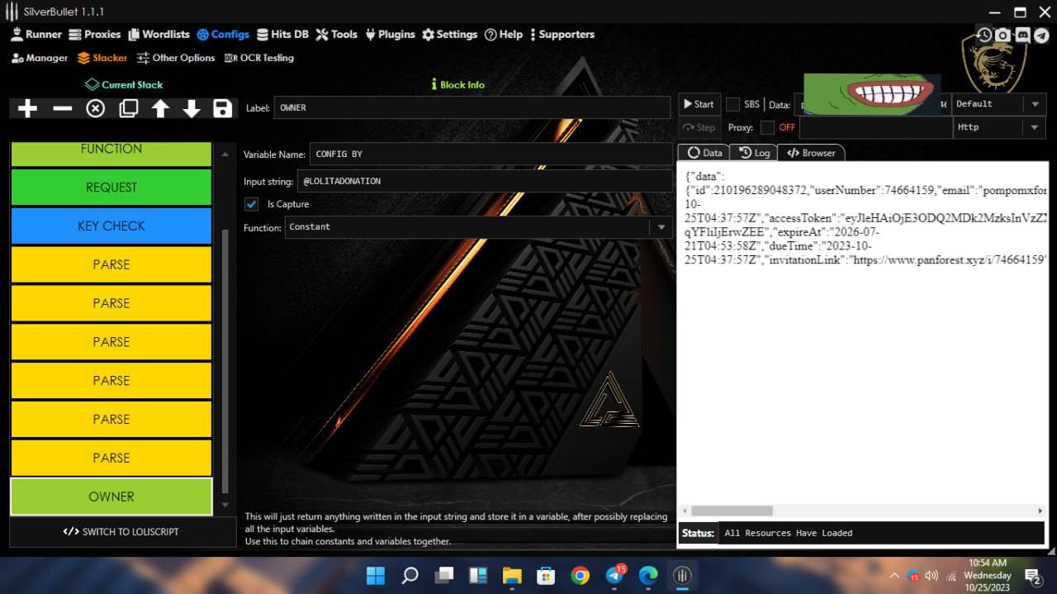Select the OWNER block in the stack
The height and width of the screenshot is (594, 1057).
pyautogui.click(x=111, y=497)
